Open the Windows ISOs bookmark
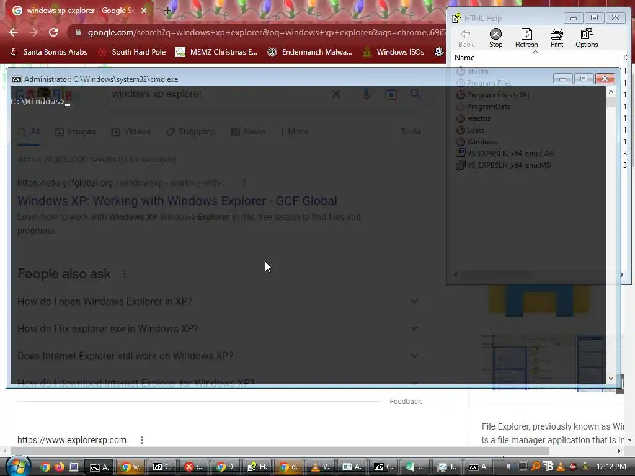Viewport: 635px width, 476px height. [394, 52]
